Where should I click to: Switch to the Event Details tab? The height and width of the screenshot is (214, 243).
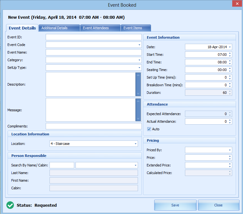click(x=22, y=28)
